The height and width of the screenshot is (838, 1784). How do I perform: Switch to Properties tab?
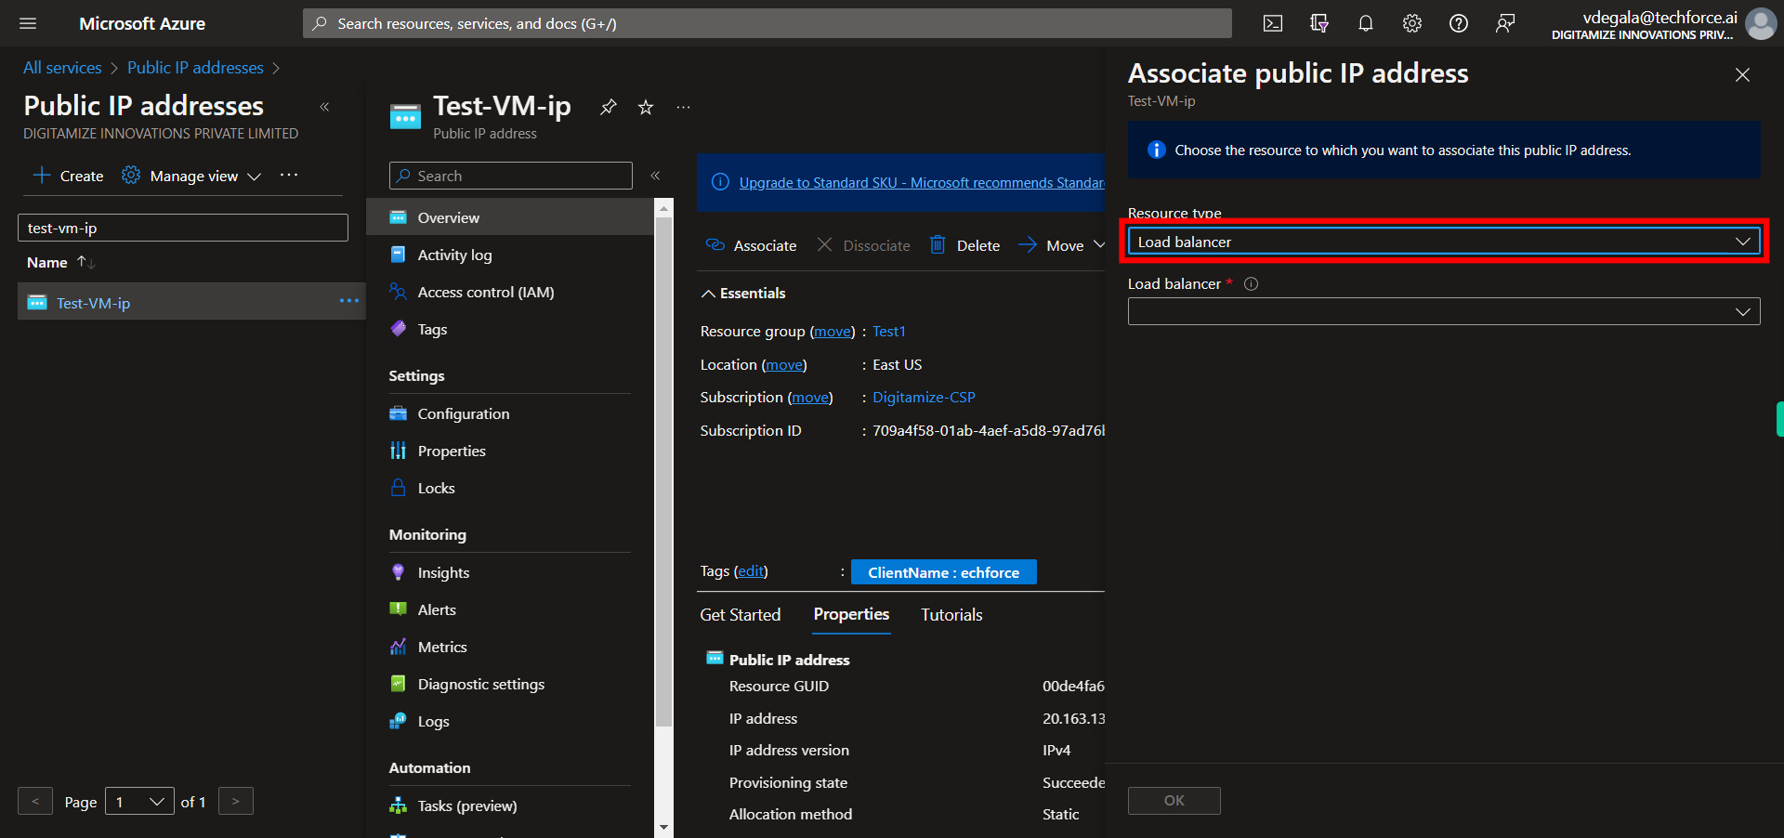pos(851,614)
